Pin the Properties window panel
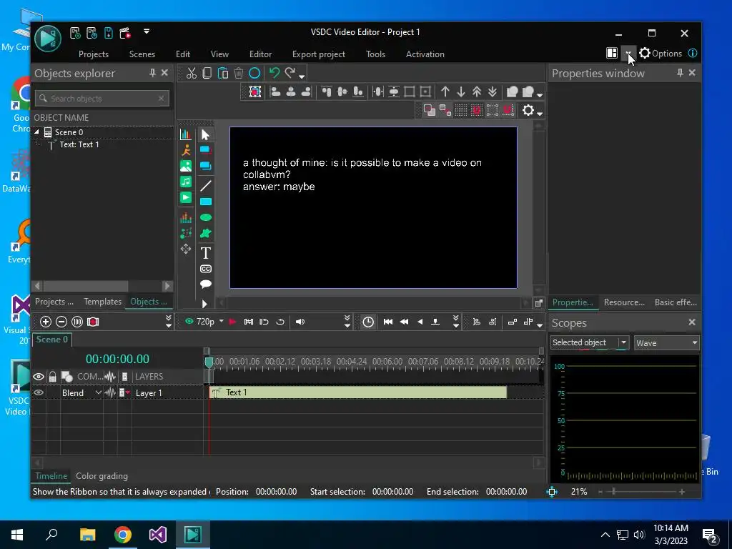The width and height of the screenshot is (732, 549). tap(680, 73)
